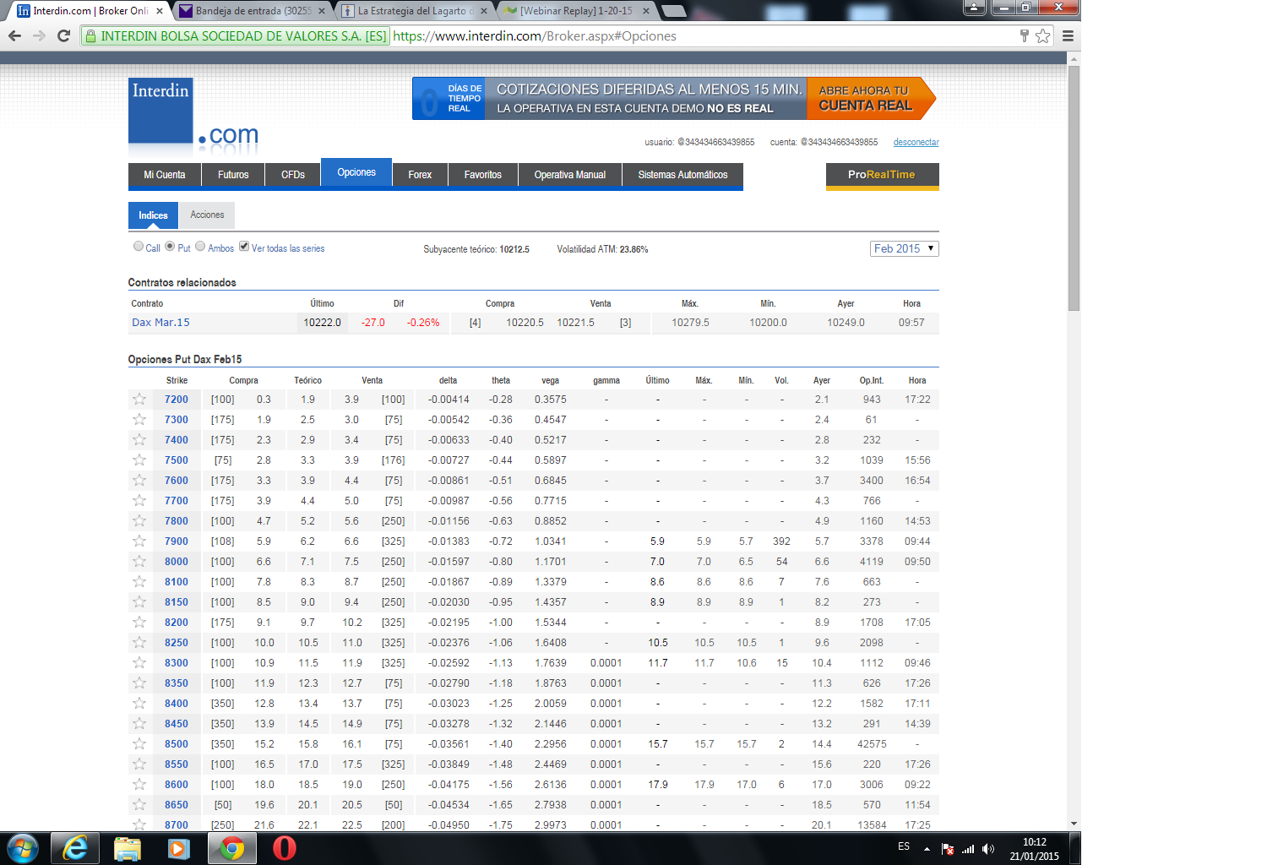Click the scrollbar down arrow
The width and height of the screenshot is (1267, 865).
point(1074,824)
